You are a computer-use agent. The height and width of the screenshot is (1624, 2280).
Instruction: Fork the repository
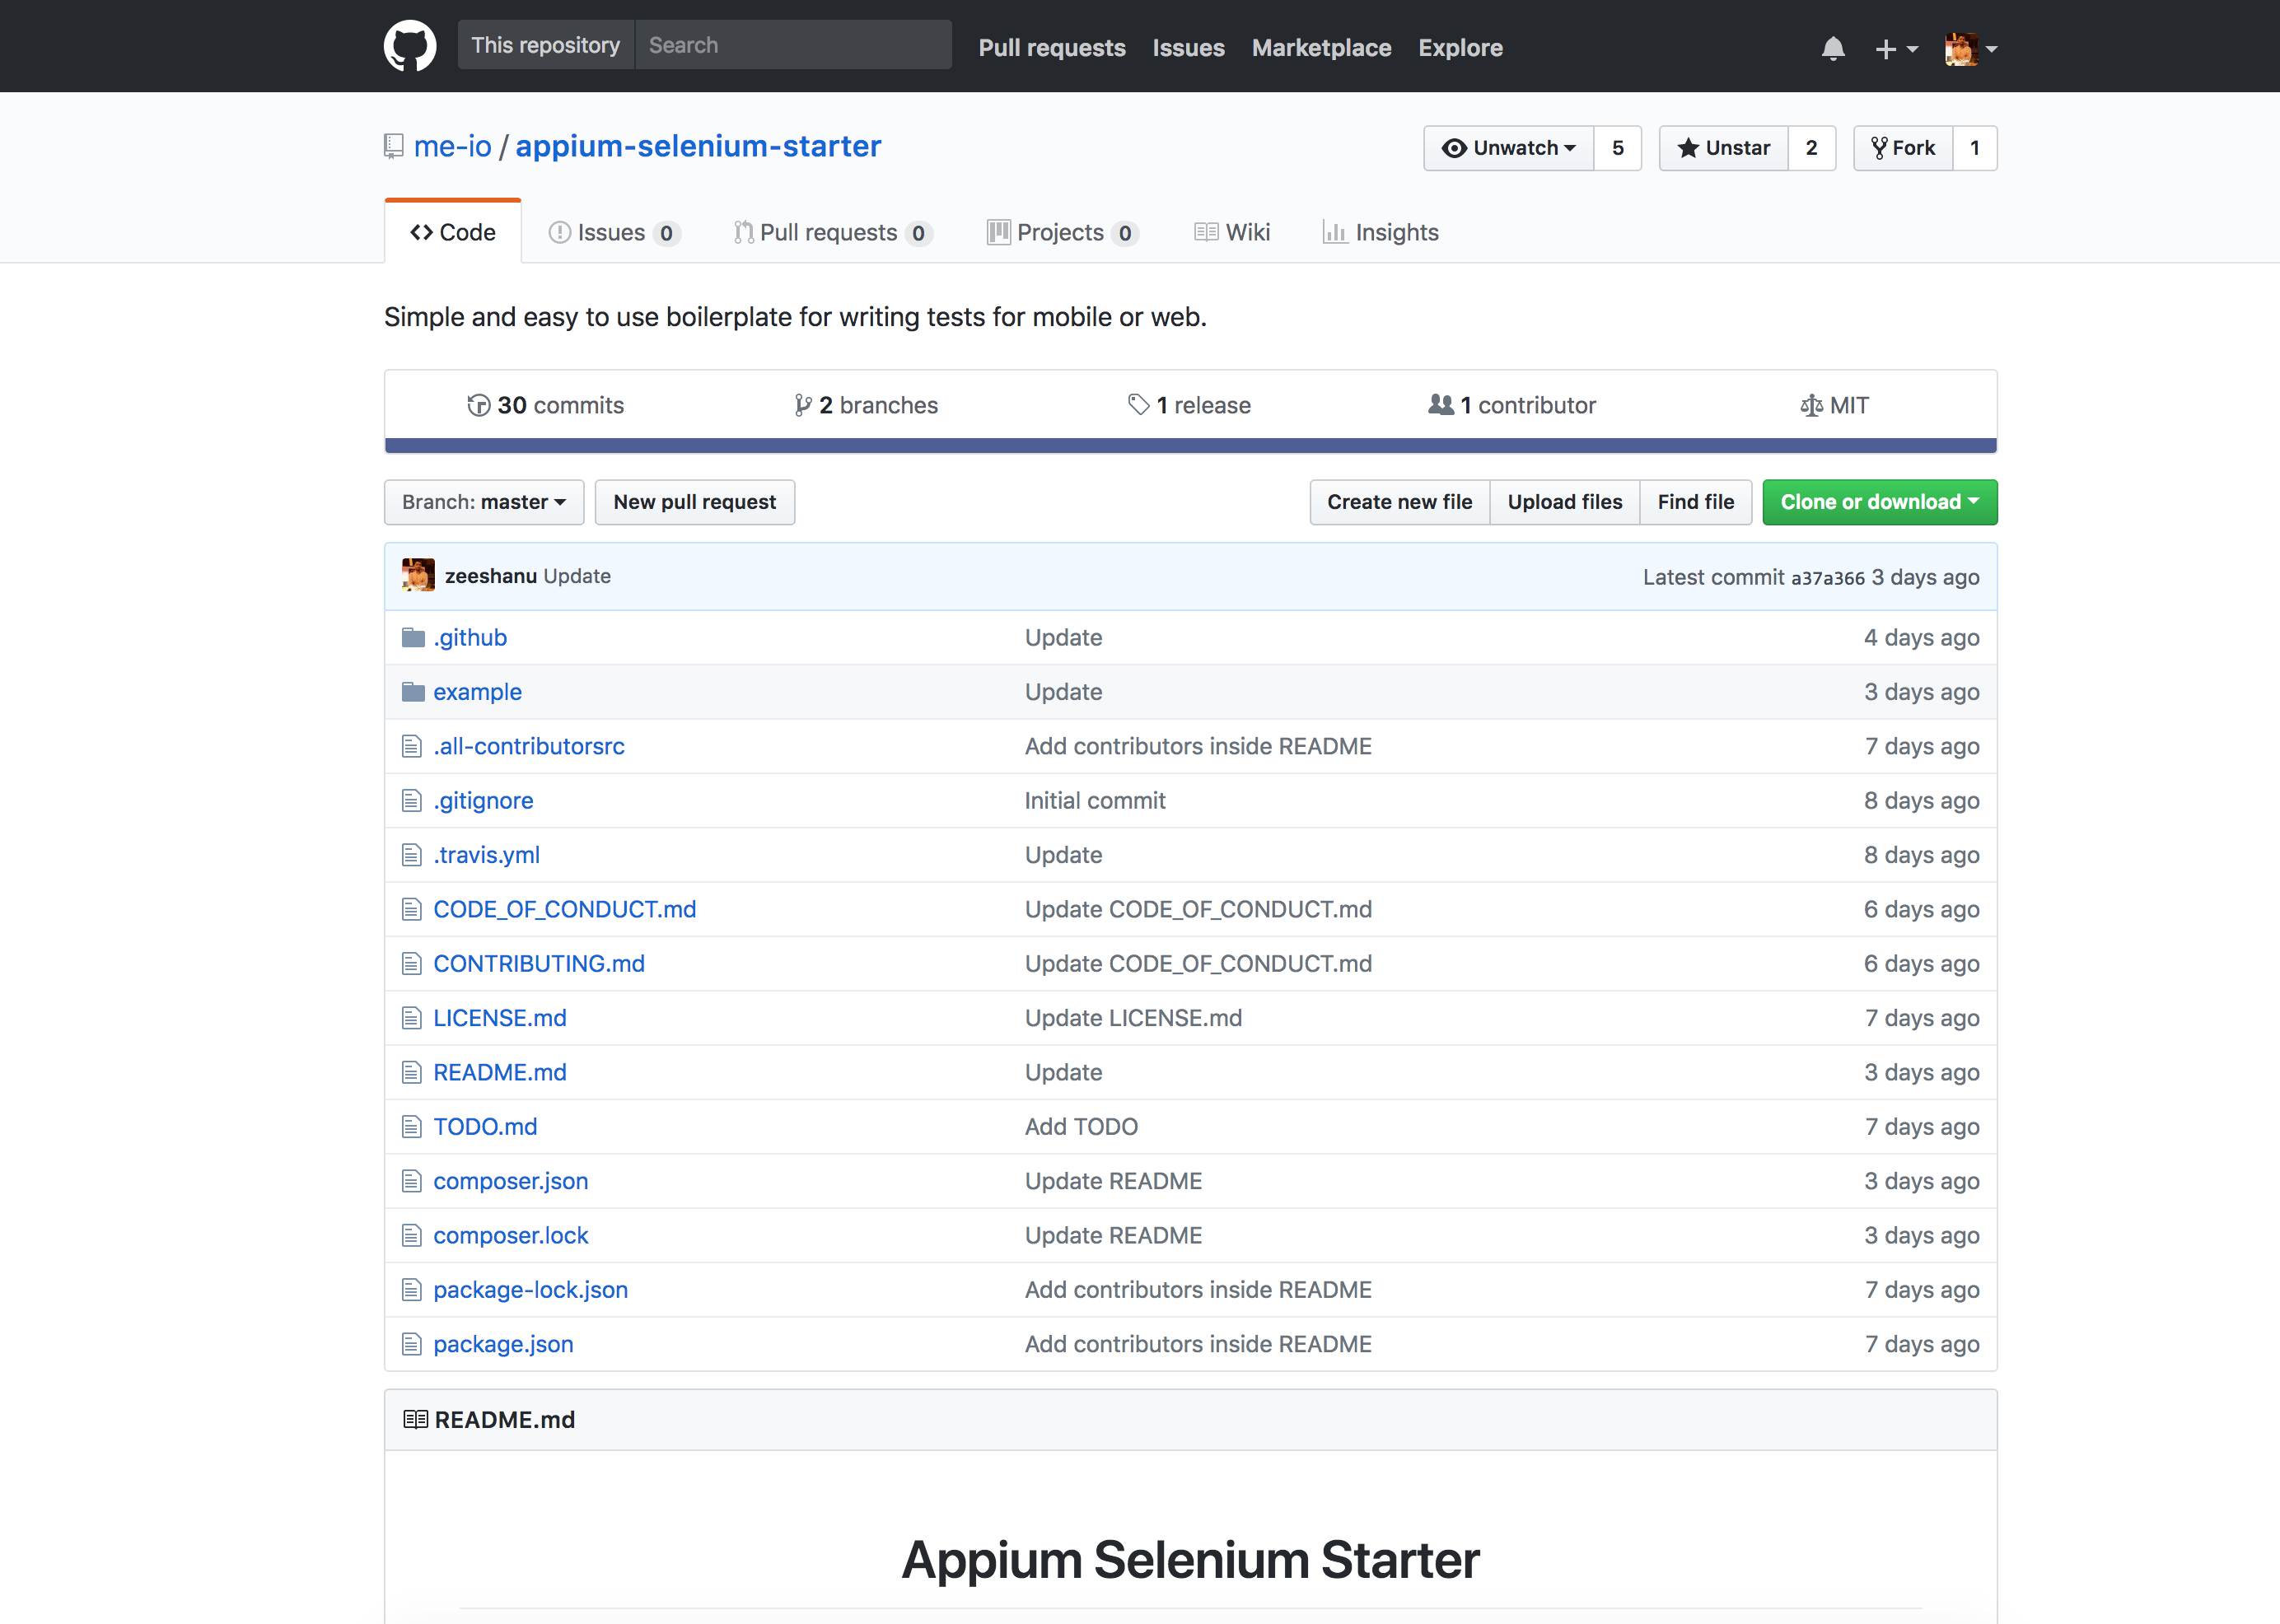1903,147
